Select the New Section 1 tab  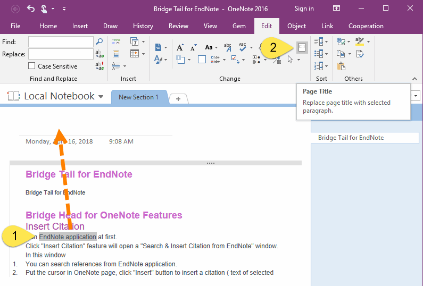coord(138,97)
